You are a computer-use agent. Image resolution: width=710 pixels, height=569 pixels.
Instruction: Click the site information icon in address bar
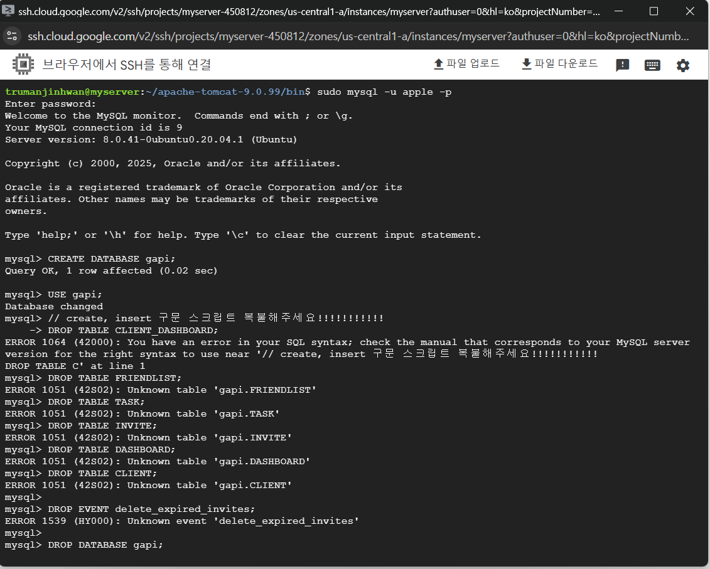[x=12, y=36]
